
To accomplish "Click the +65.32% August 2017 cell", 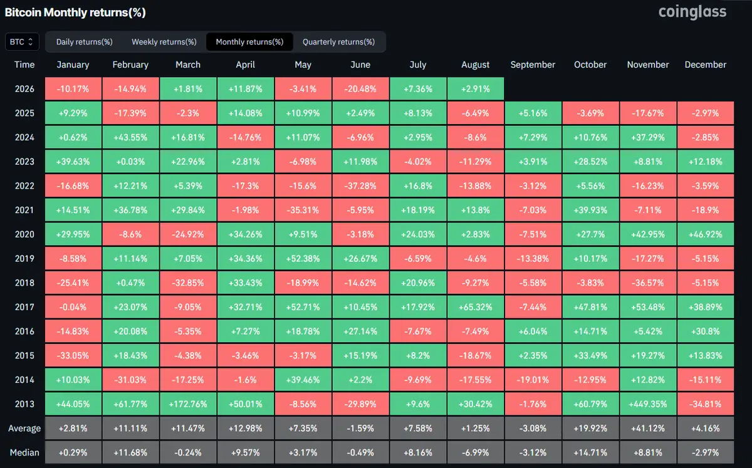I will pyautogui.click(x=476, y=307).
